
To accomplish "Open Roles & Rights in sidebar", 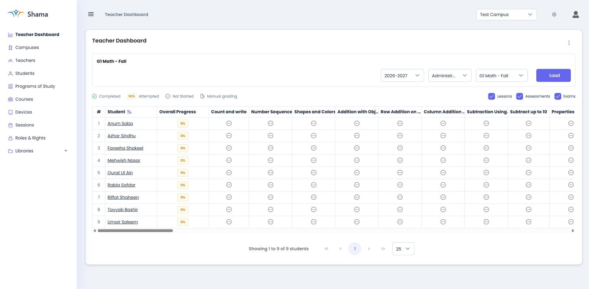I will click(x=30, y=138).
